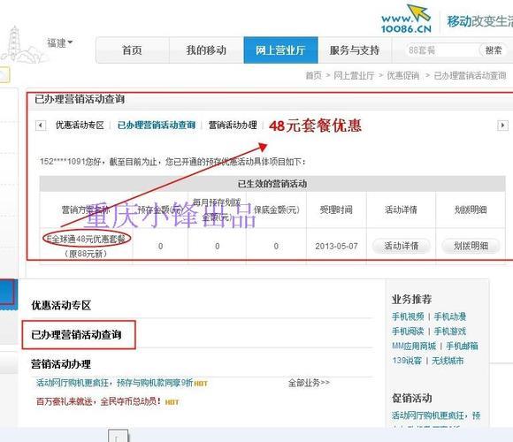
Task: Switch to 优惠活动专区 sub-tab
Action: click(80, 126)
